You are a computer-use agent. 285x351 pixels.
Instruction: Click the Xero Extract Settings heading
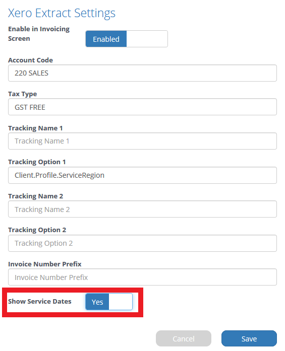[x=62, y=13]
